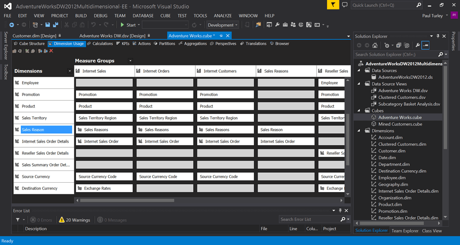
Task: Switch to Team Explorer pane
Action: click(405, 231)
